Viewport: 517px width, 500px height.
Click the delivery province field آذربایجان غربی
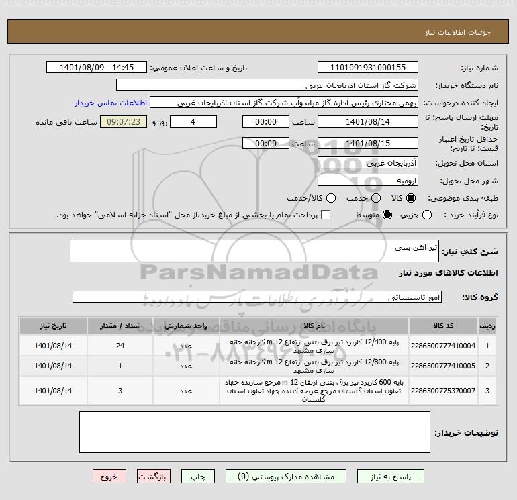(x=368, y=162)
